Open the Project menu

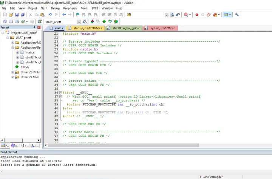tap(32, 8)
